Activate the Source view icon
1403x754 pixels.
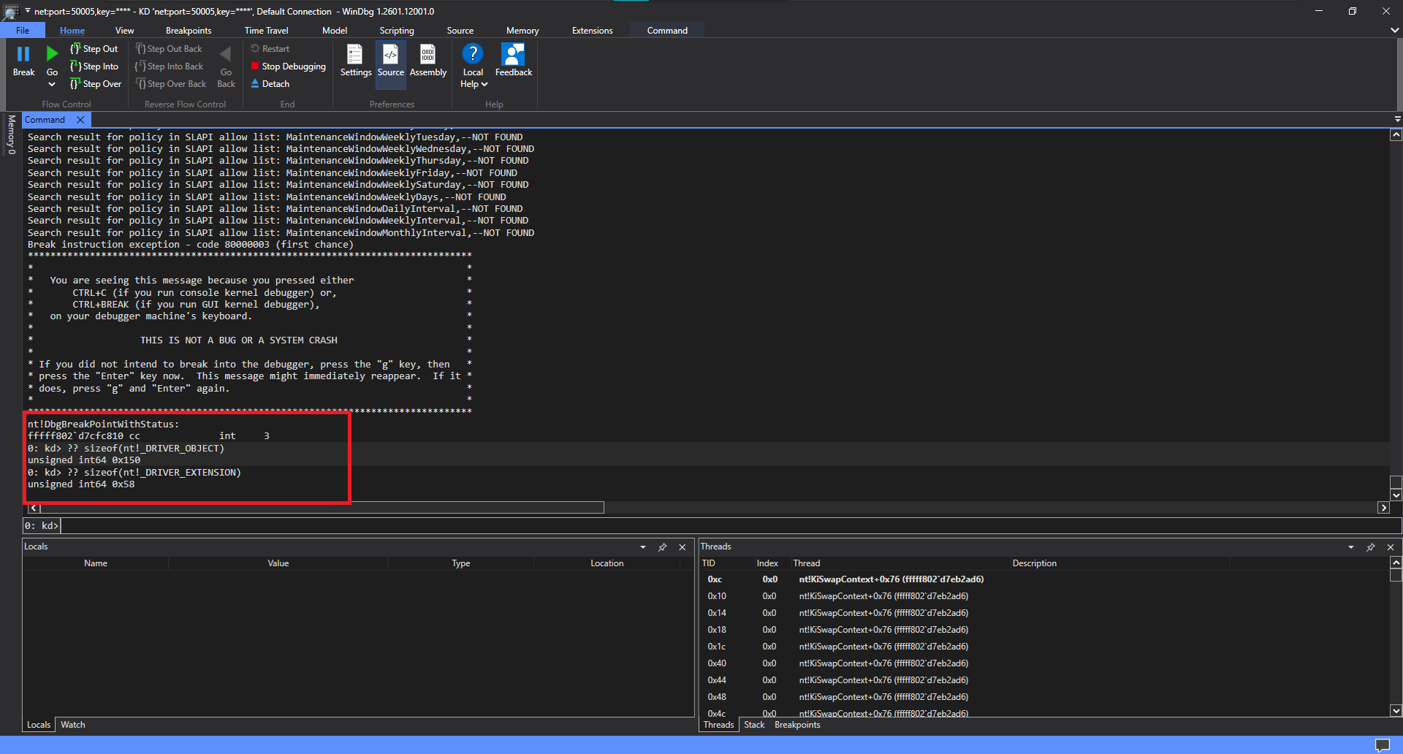coord(390,60)
